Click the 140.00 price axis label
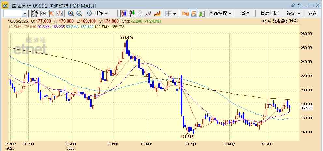The height and width of the screenshot is (151, 323). point(307,132)
